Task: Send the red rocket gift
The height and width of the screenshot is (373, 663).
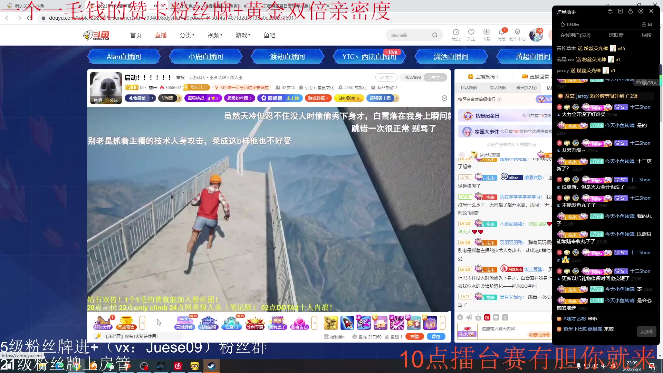Action: click(347, 323)
